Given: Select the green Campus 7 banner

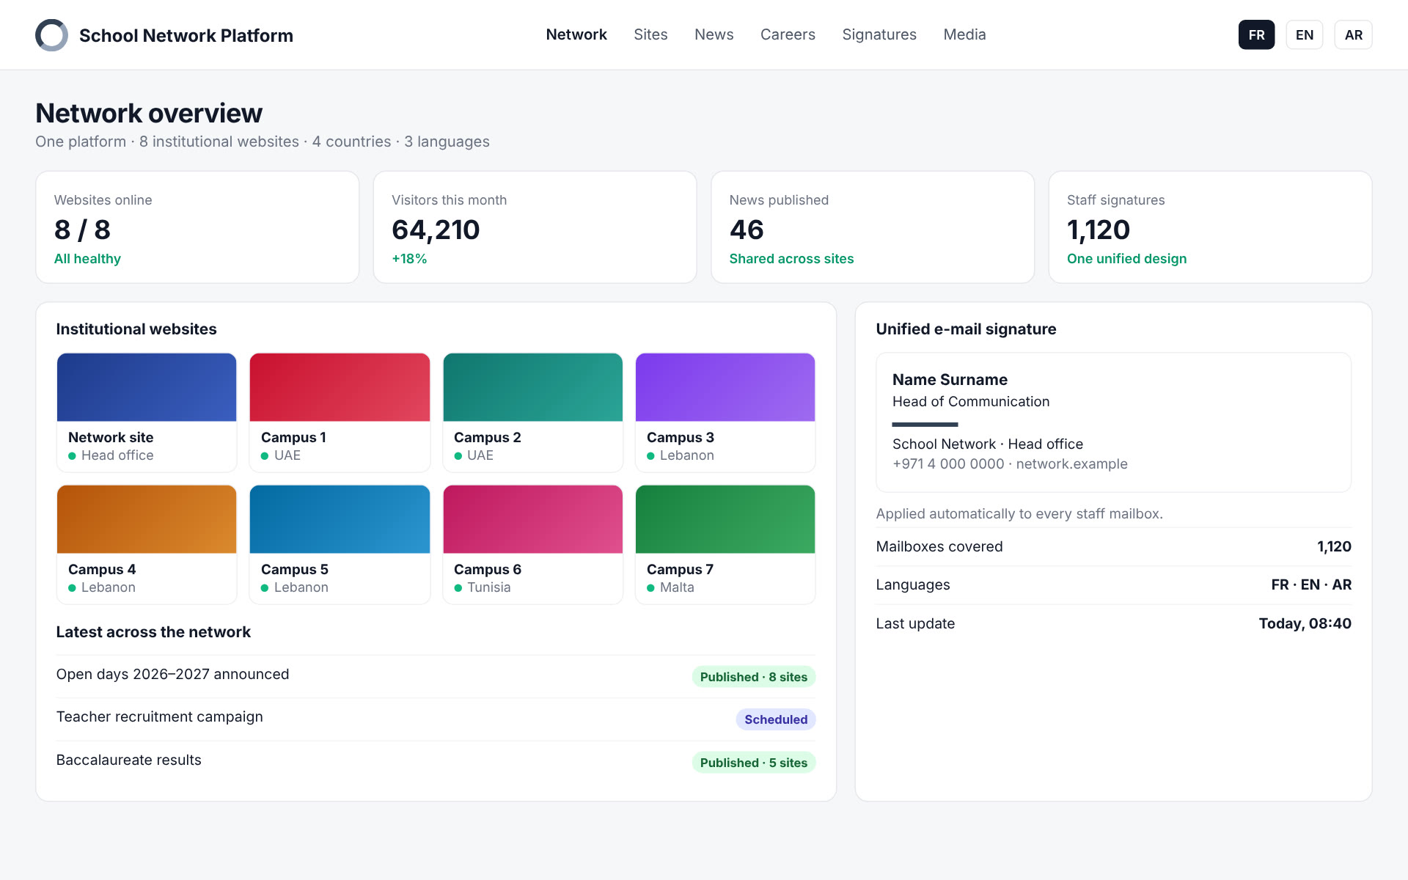Looking at the screenshot, I should [x=725, y=519].
